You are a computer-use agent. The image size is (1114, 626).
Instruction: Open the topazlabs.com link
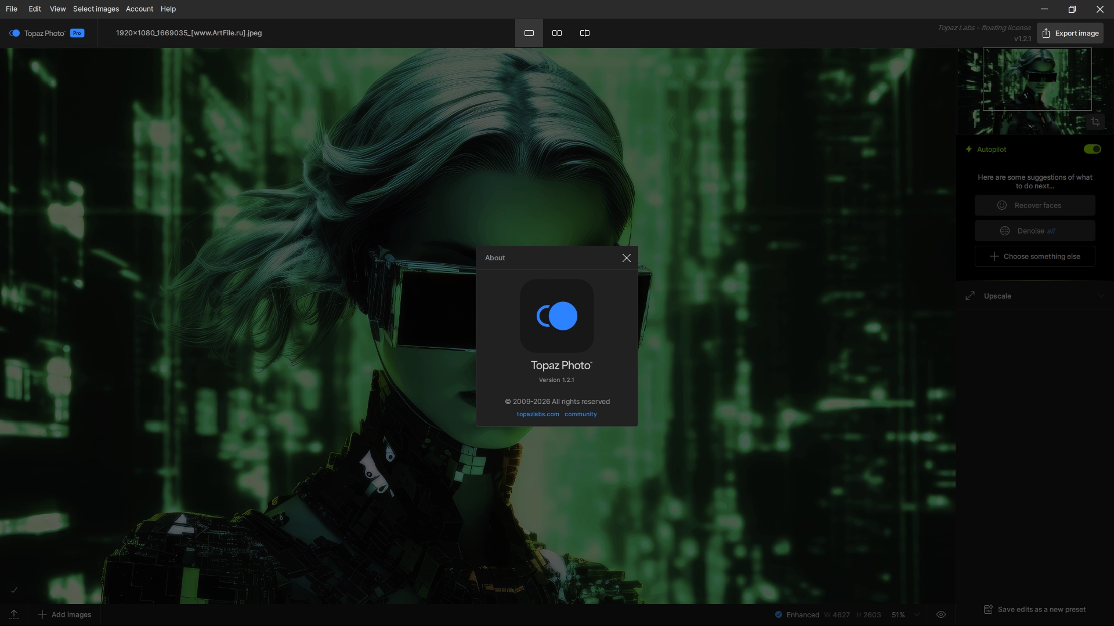[x=538, y=414]
